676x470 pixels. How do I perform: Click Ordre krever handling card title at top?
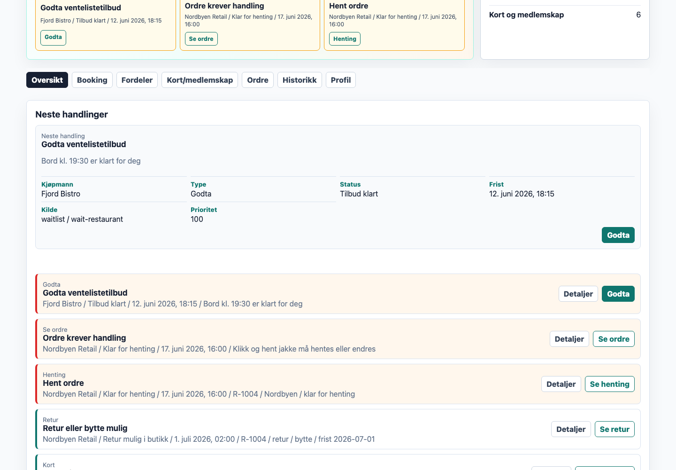tap(224, 6)
